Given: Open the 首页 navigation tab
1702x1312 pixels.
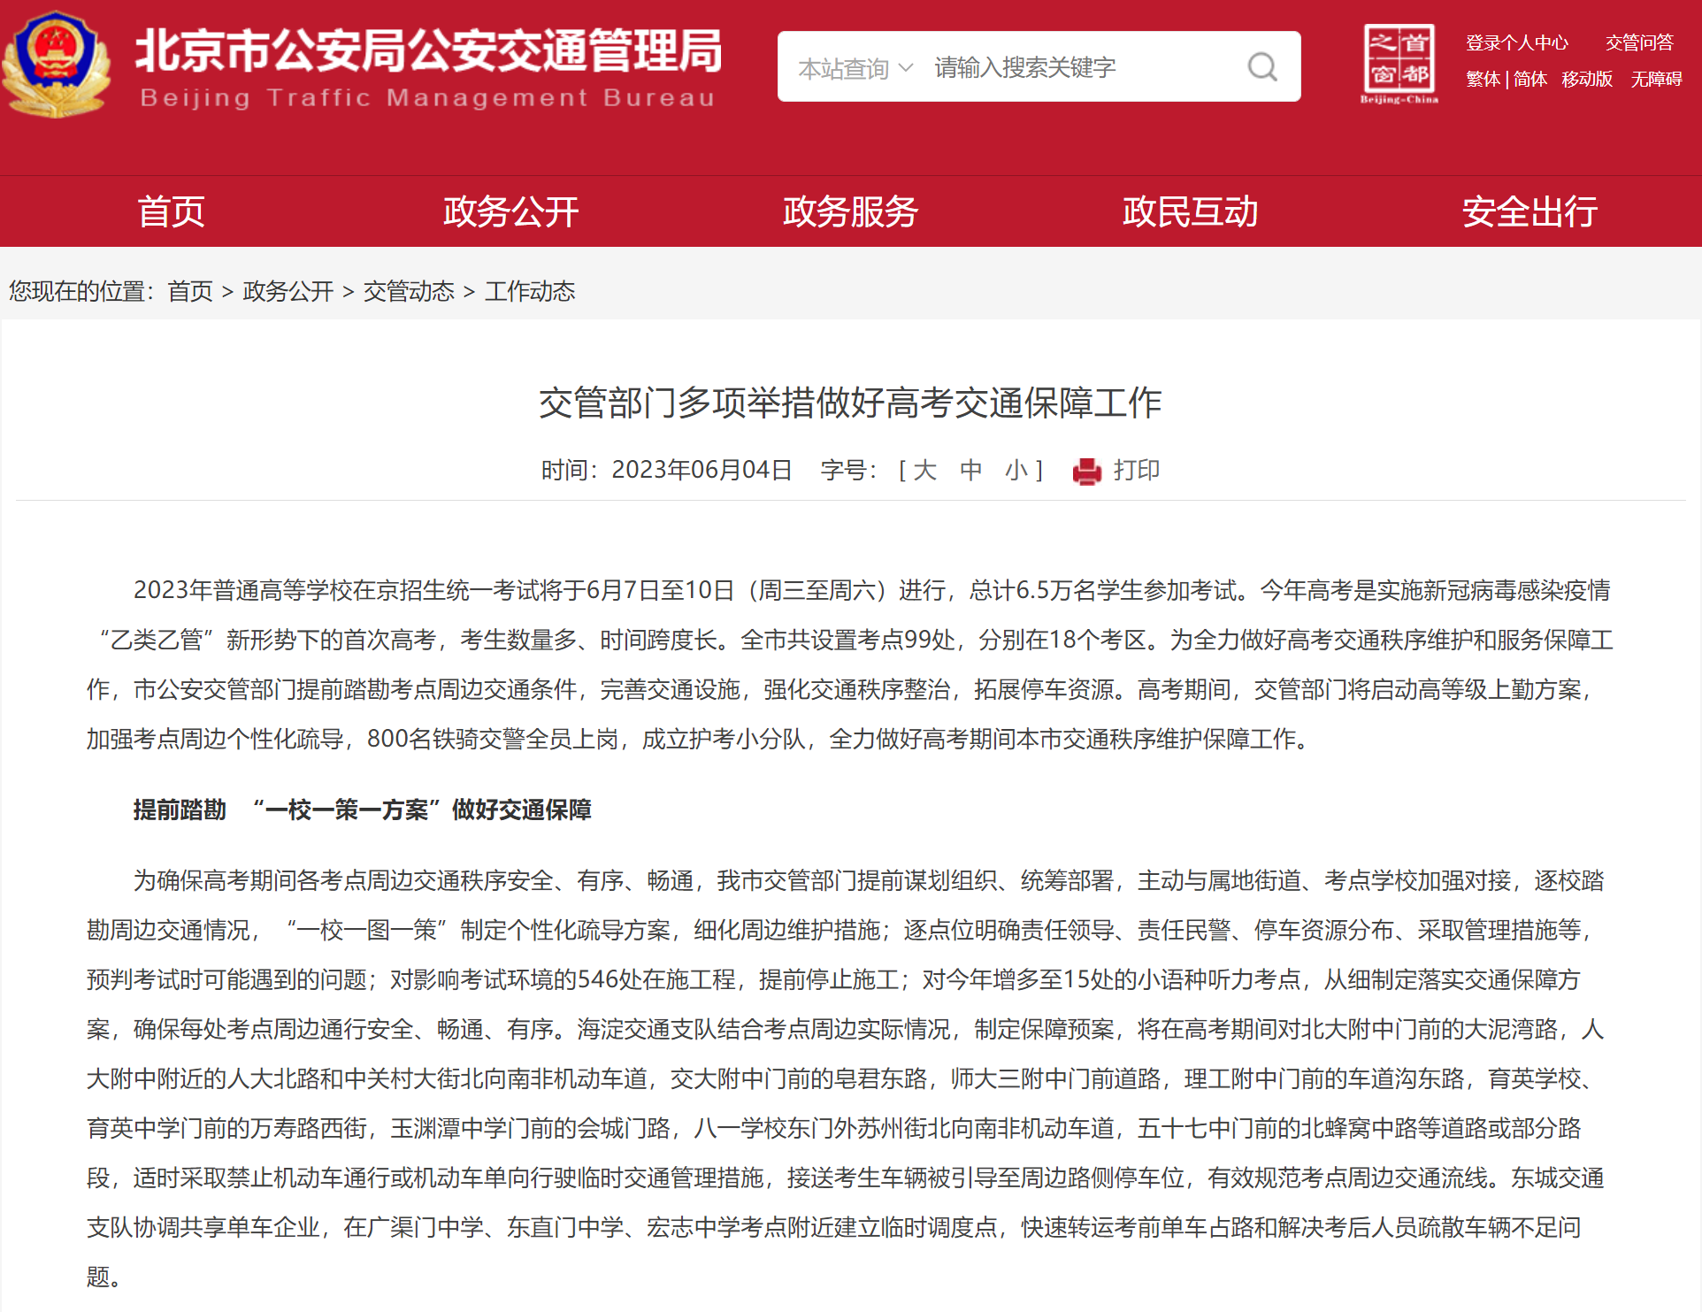Looking at the screenshot, I should coord(171,211).
